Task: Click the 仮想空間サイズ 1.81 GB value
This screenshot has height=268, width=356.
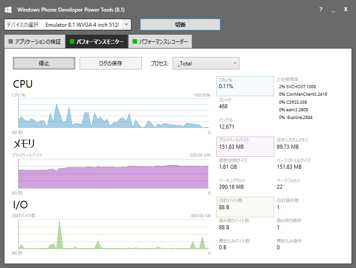Action: click(x=228, y=167)
